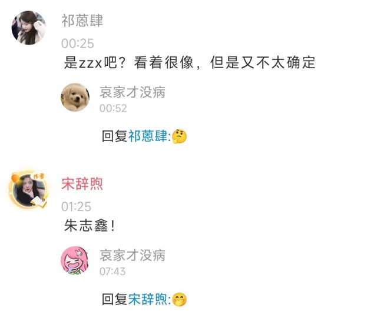Viewport: 377px width, 318px height.
Task: Tap the puppy avatar of 哀家才没病
Action: point(75,97)
